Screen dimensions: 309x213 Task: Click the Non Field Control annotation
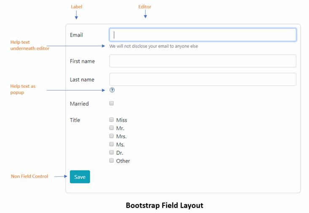point(30,176)
